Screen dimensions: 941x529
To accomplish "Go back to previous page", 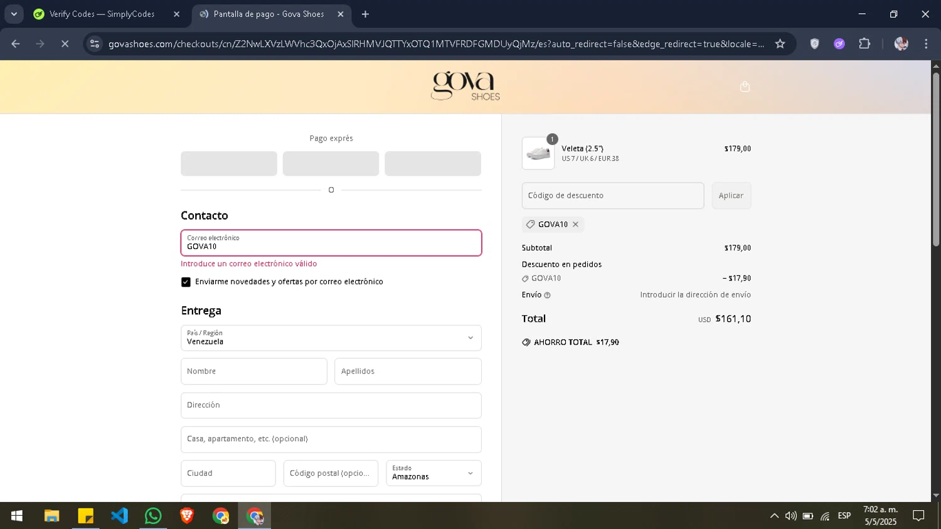I will coord(16,44).
